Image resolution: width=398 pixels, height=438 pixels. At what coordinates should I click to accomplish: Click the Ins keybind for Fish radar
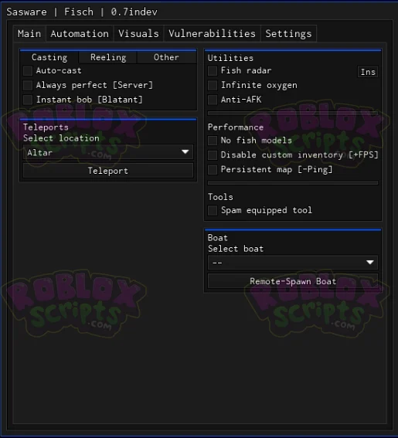(x=368, y=72)
